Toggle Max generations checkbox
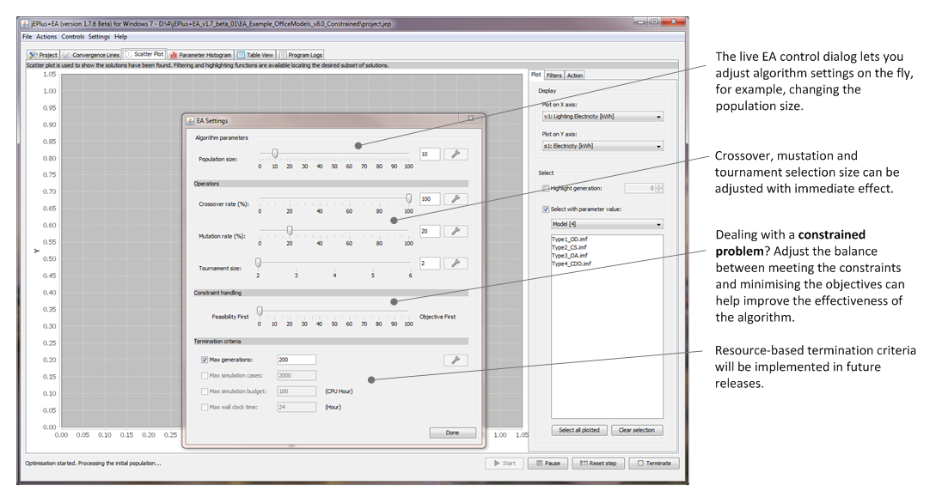Image resolution: width=936 pixels, height=503 pixels. pos(205,360)
